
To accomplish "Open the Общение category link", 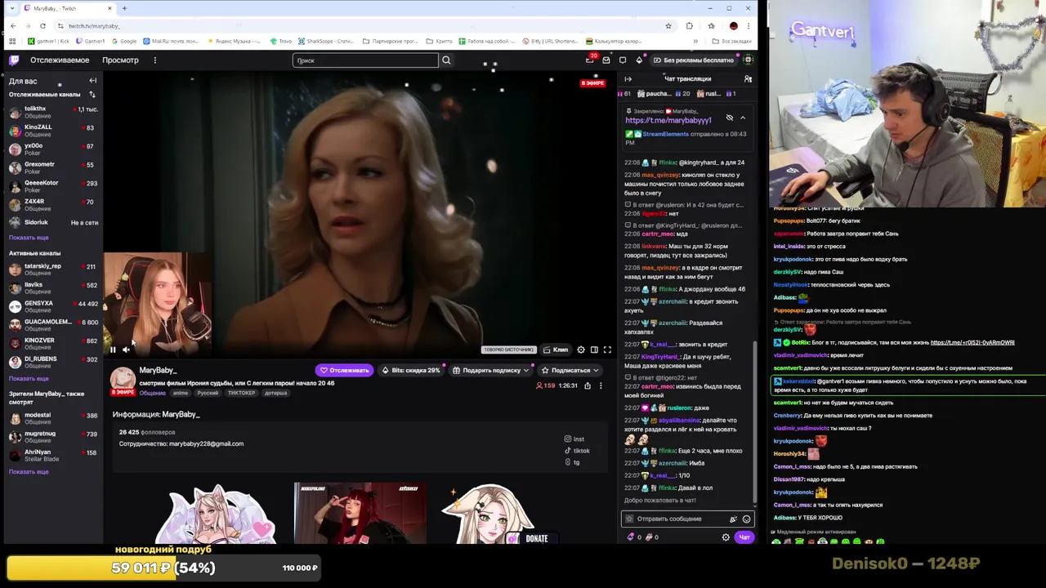I will [152, 393].
